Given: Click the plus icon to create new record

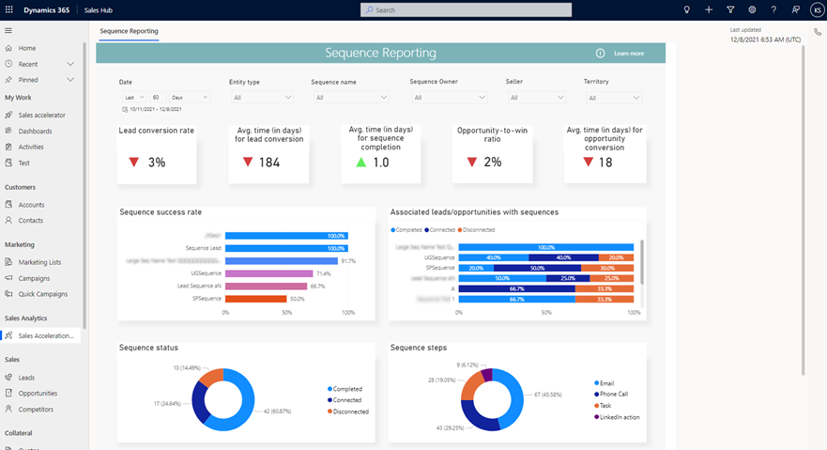Looking at the screenshot, I should [x=709, y=9].
